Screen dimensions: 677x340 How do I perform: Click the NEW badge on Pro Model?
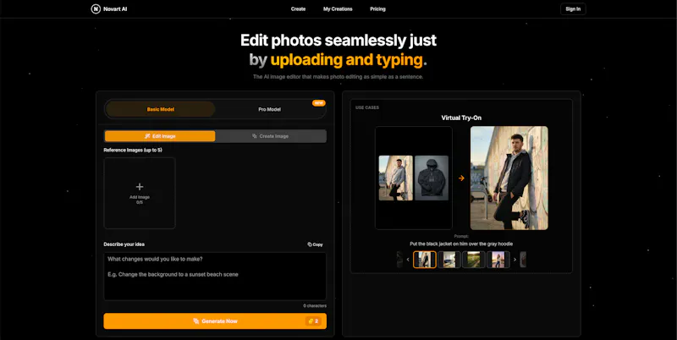click(x=319, y=103)
